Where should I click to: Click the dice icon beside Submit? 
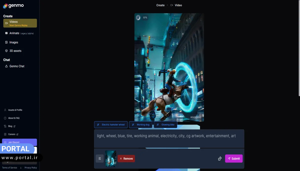coord(220,159)
